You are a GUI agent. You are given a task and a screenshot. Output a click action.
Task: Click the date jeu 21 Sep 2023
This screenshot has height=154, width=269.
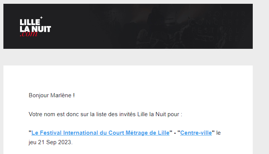click(51, 142)
